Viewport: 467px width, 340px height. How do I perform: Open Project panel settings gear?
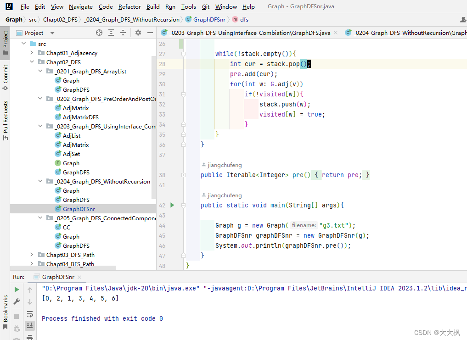click(x=138, y=33)
